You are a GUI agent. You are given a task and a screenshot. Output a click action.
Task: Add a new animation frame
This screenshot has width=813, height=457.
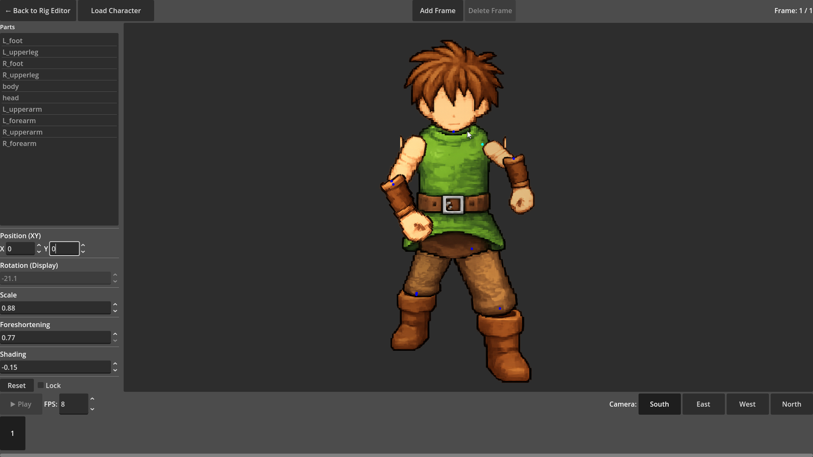(x=437, y=11)
